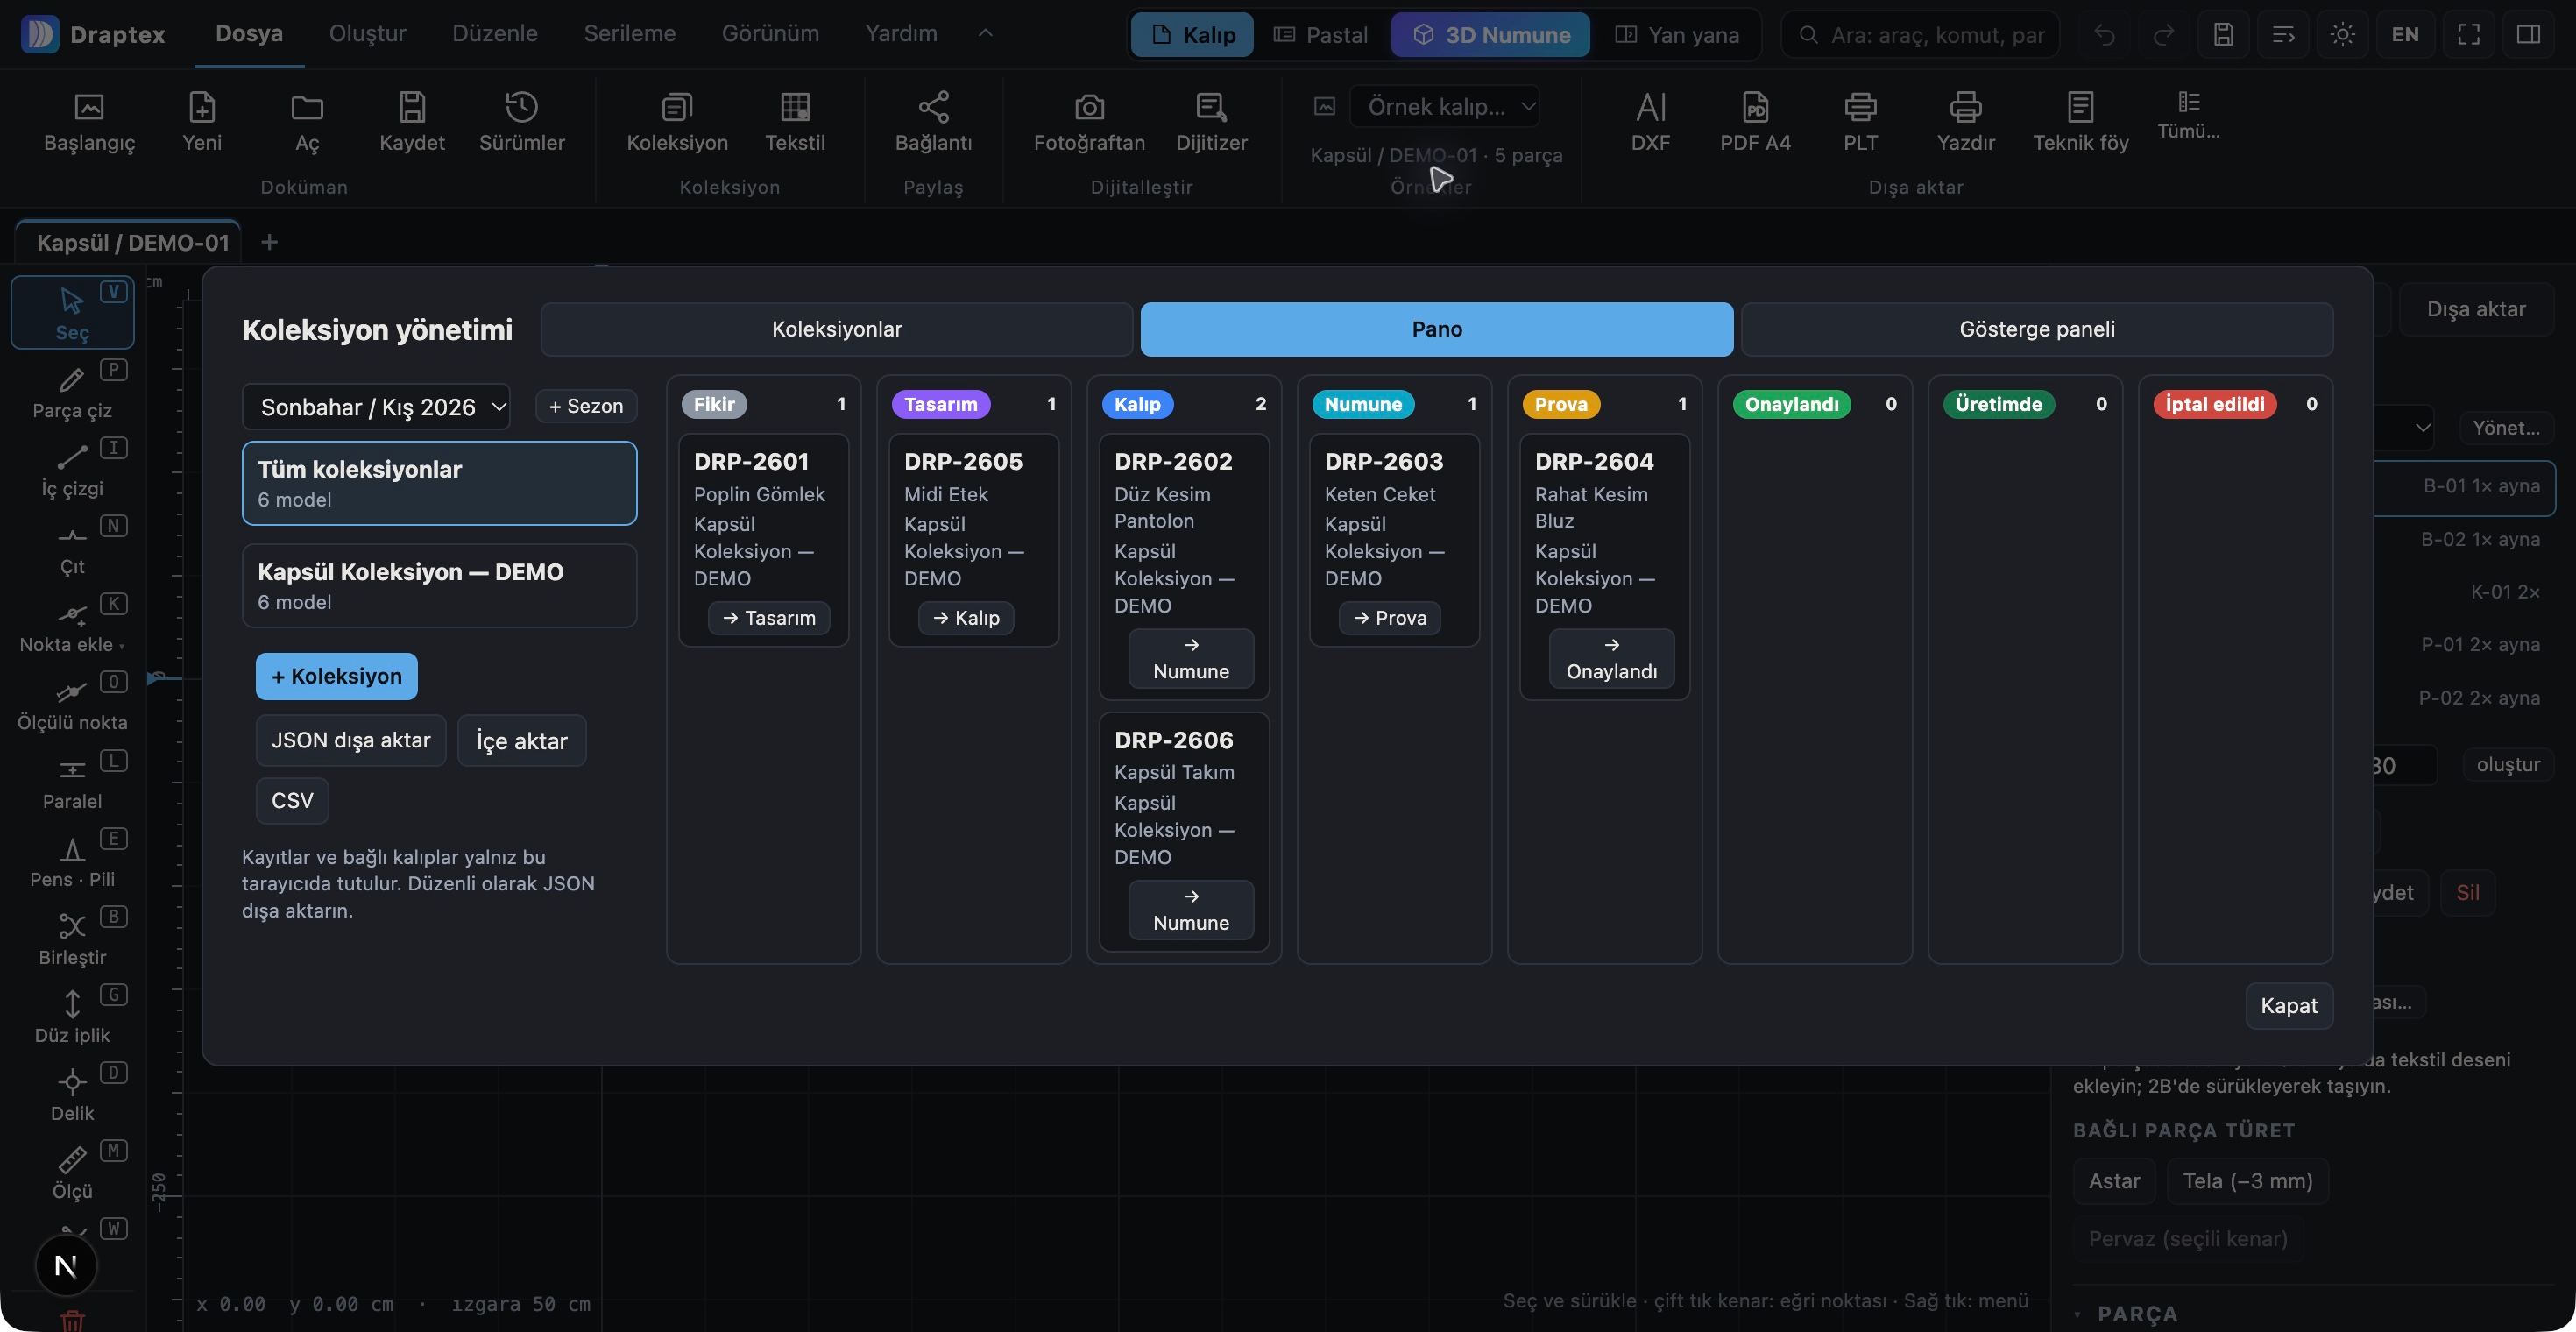Open the Örnek kalıp dropdown
This screenshot has width=2576, height=1332.
[x=1444, y=106]
